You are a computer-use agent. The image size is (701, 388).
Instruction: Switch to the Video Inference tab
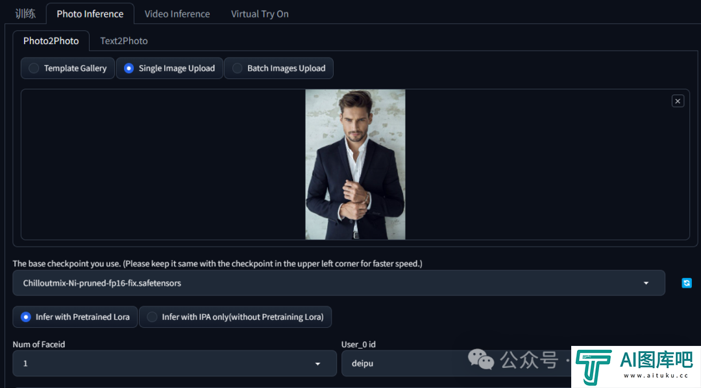177,14
